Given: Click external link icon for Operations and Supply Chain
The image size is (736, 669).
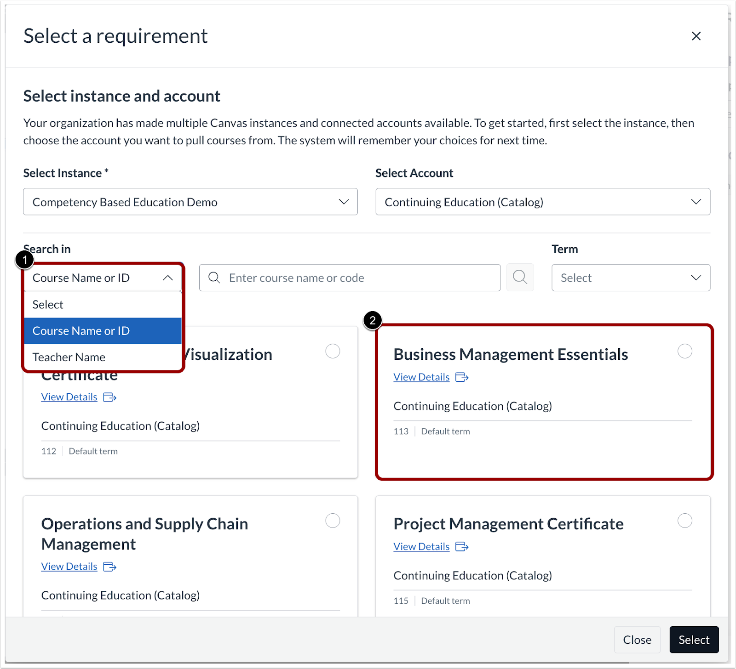Looking at the screenshot, I should [x=109, y=566].
